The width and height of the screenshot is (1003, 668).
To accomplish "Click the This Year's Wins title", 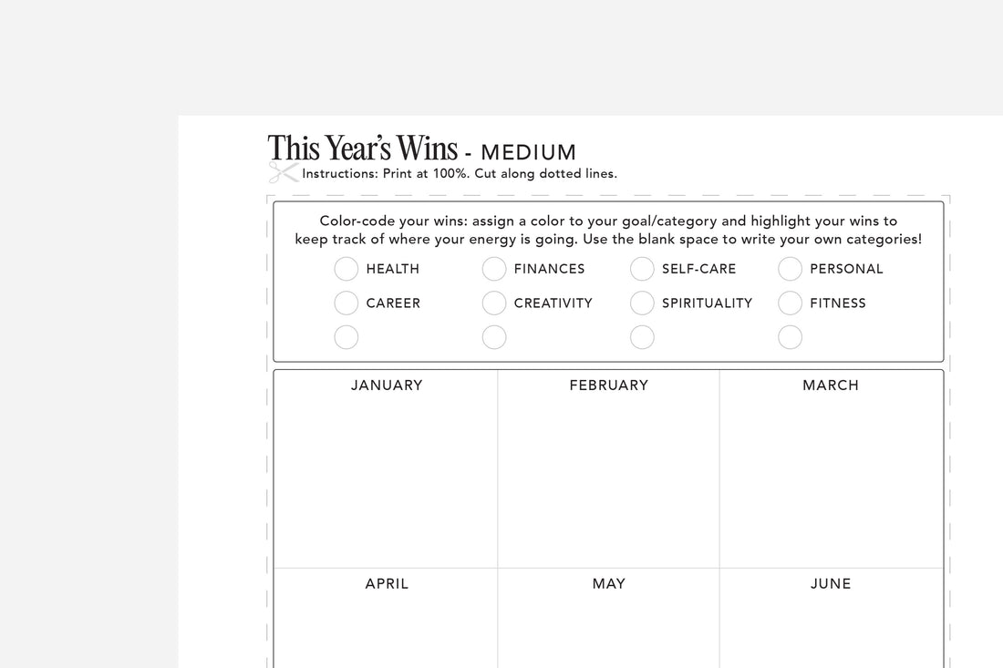I will tap(362, 149).
